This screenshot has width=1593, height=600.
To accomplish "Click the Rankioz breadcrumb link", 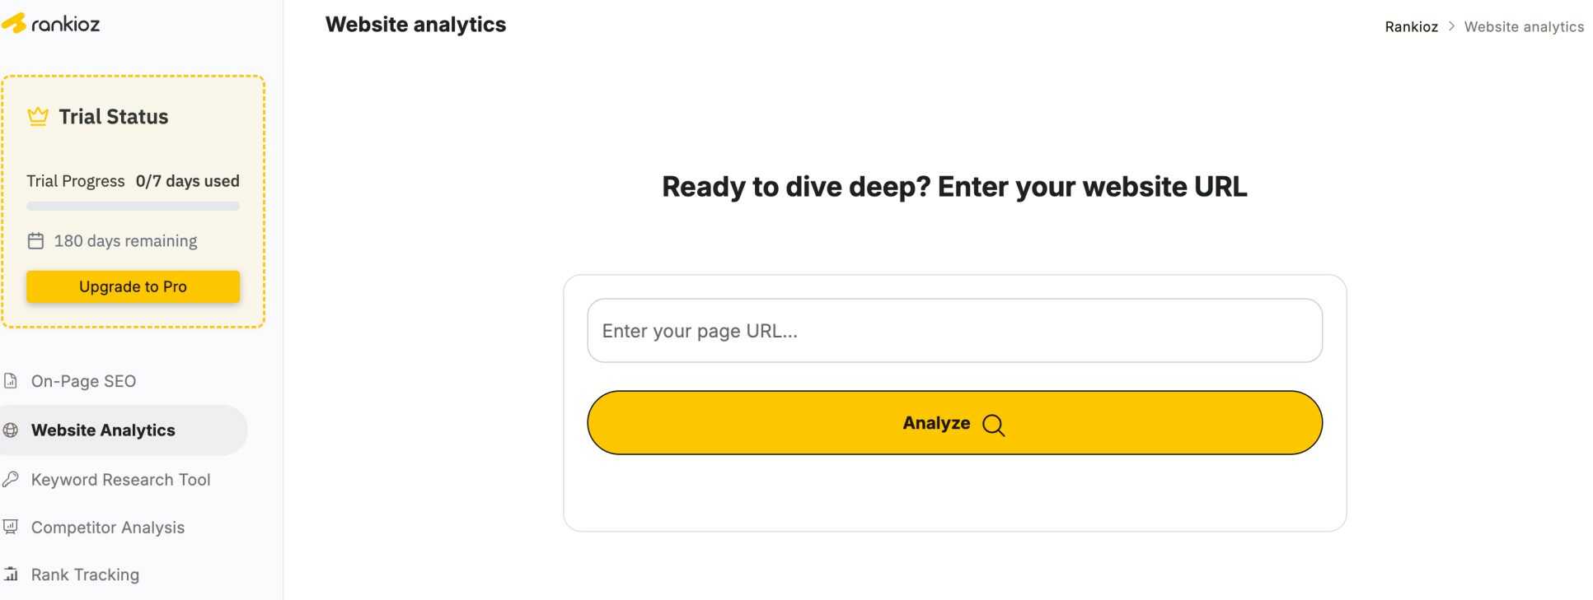I will [1411, 26].
